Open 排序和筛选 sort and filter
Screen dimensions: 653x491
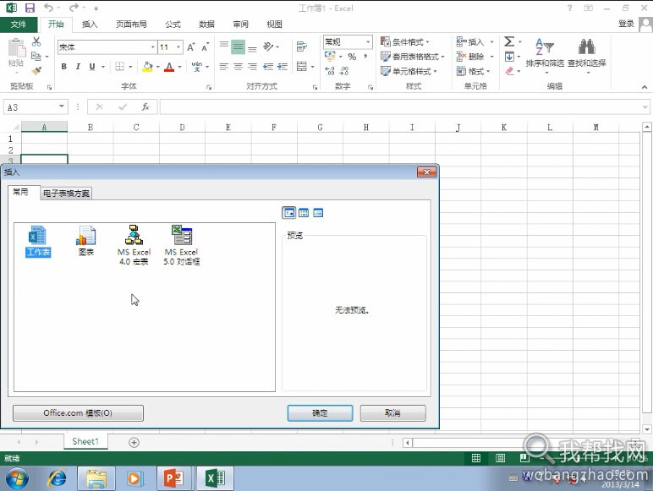click(x=545, y=55)
